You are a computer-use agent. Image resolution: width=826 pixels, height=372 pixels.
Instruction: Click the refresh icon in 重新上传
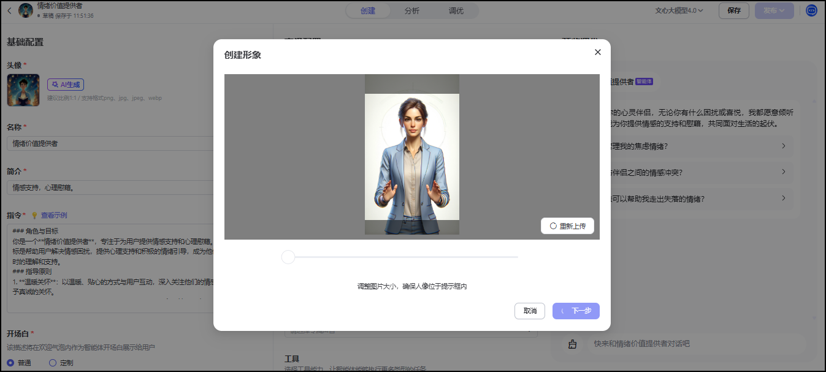click(553, 226)
